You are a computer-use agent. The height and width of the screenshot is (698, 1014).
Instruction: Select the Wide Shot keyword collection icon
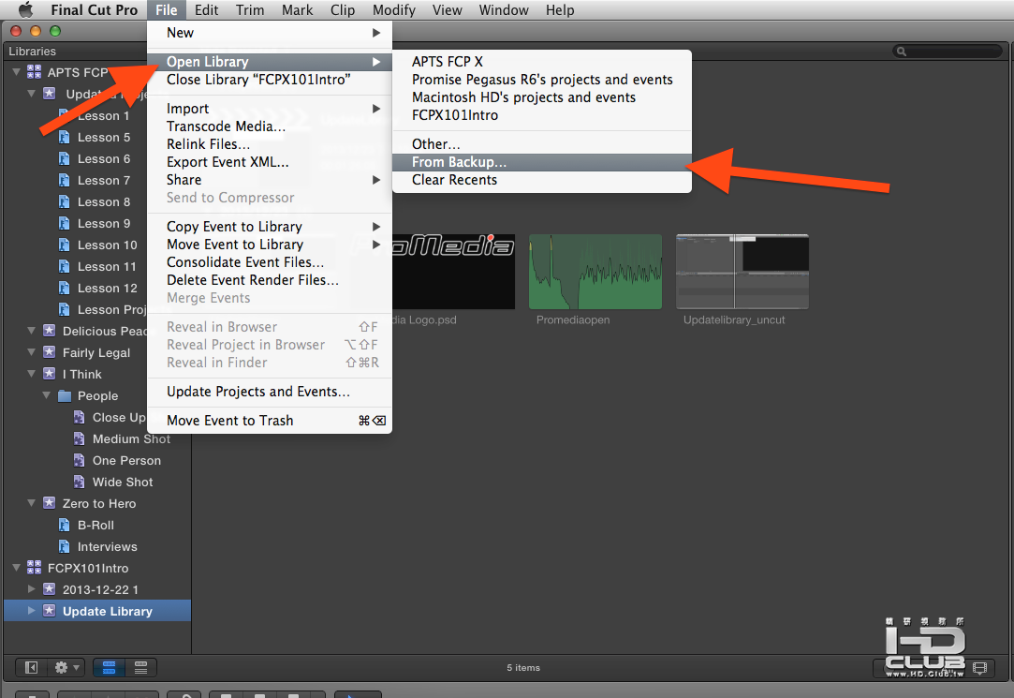point(79,482)
